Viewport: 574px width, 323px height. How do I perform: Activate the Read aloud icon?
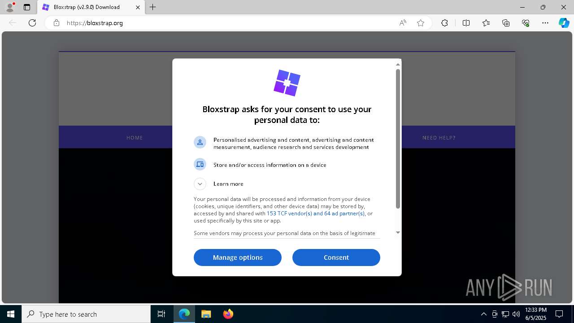[403, 23]
